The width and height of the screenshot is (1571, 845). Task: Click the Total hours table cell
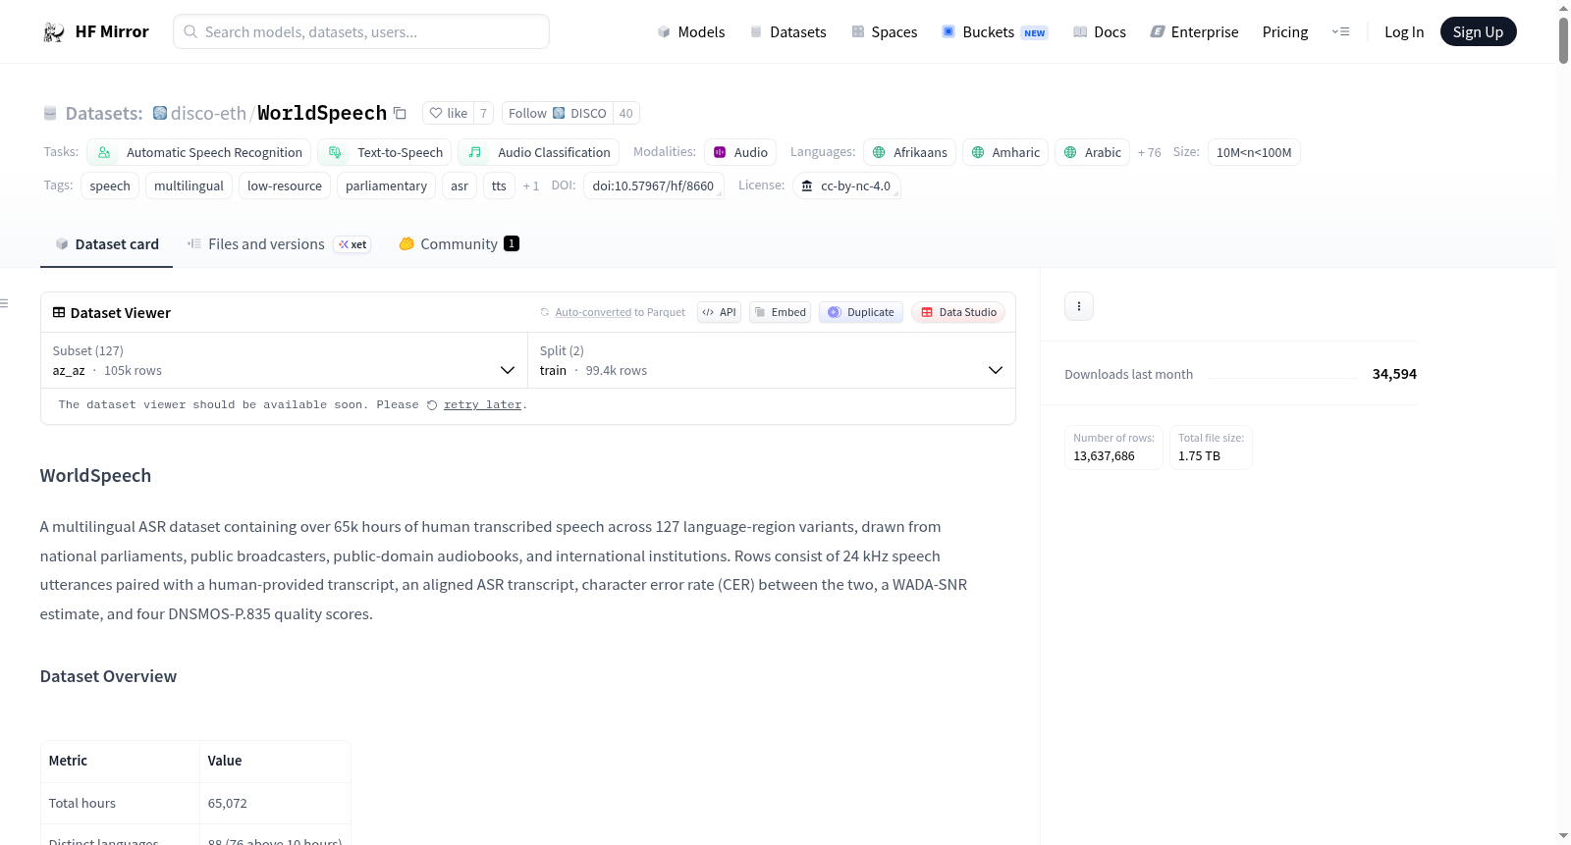click(x=120, y=803)
